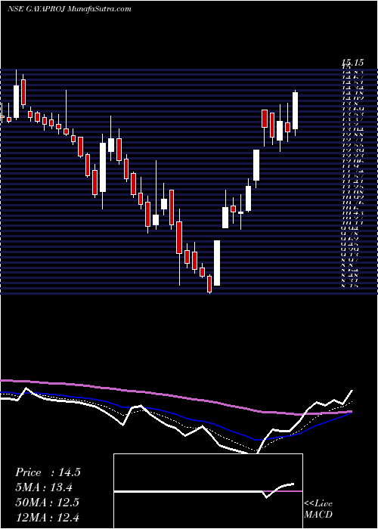Click the 'Price : 14.5' readout
Screen dimensions: 378x529
pyautogui.click(x=48, y=472)
